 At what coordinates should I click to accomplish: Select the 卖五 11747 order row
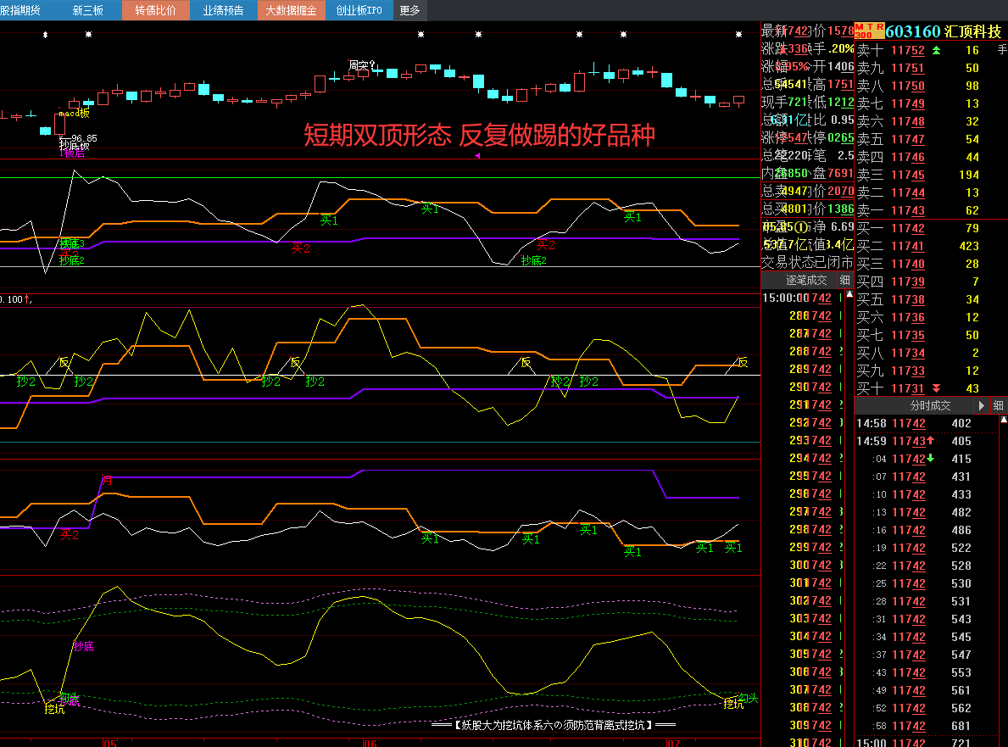pos(931,140)
